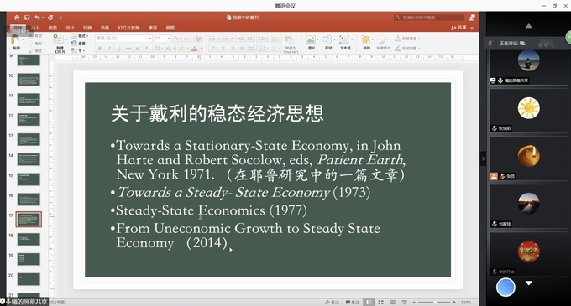The image size is (571, 306).
Task: Toggle Underline formatting
Action: pos(118,49)
